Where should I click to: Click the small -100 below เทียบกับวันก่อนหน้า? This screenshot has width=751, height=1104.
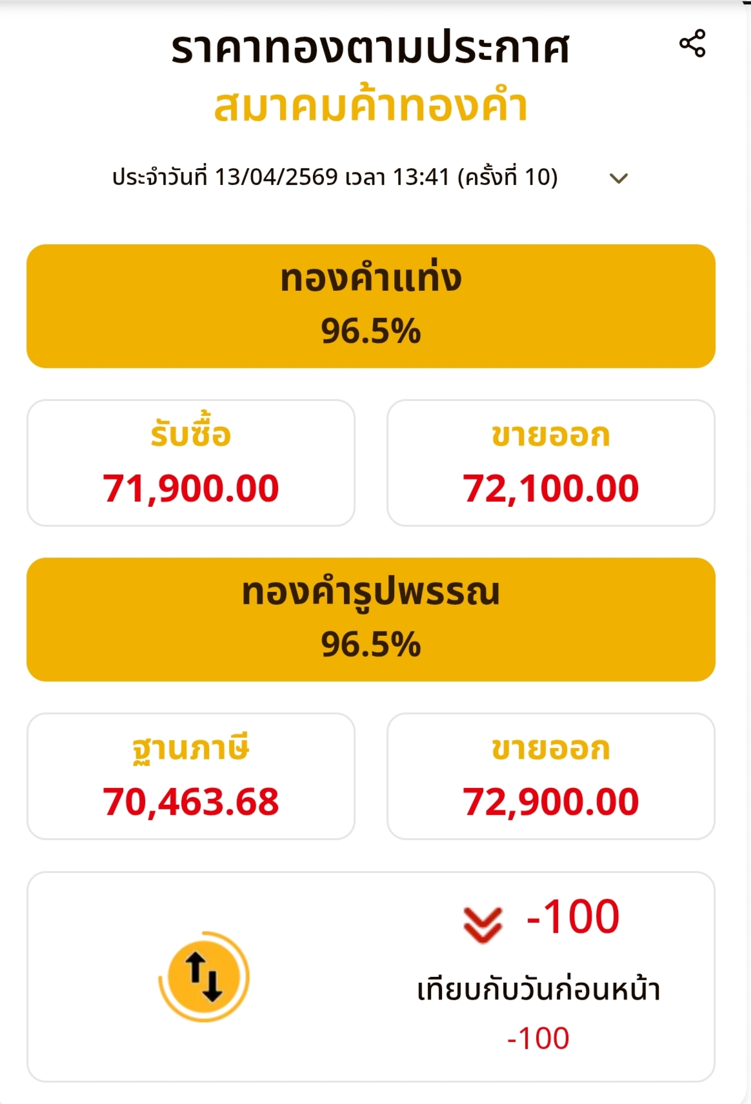[x=538, y=1038]
